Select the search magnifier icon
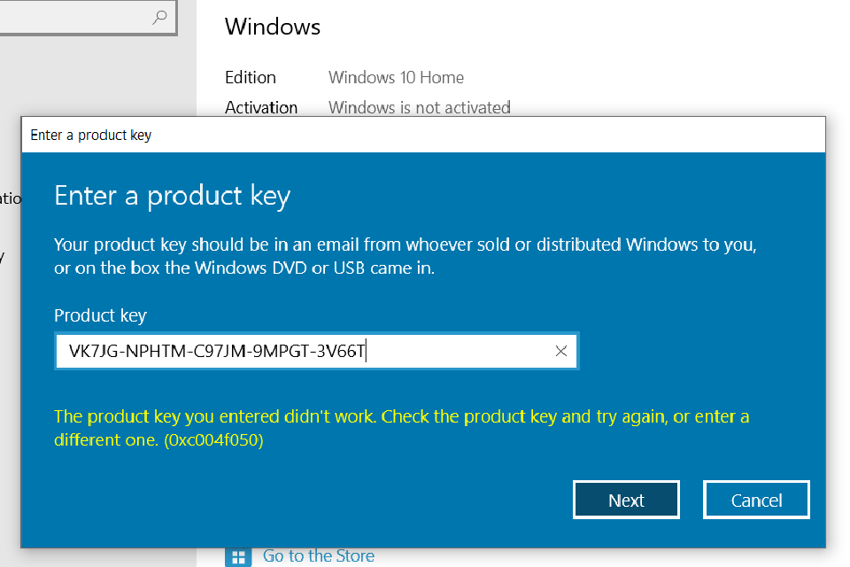Screen dimensions: 850x567 pyautogui.click(x=159, y=17)
